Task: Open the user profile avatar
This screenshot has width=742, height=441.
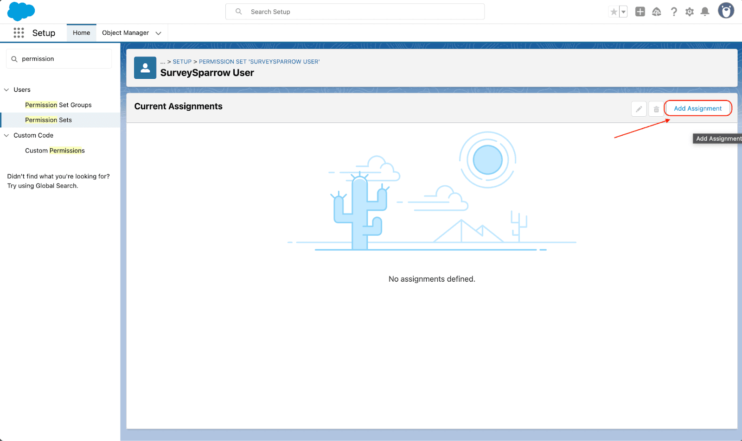Action: pos(726,11)
